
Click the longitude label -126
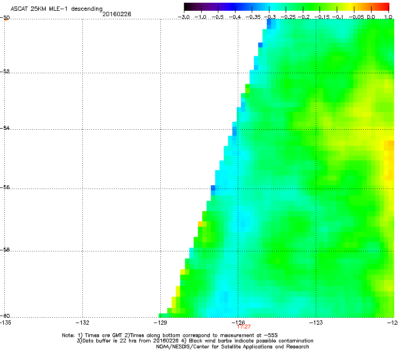[x=238, y=323]
